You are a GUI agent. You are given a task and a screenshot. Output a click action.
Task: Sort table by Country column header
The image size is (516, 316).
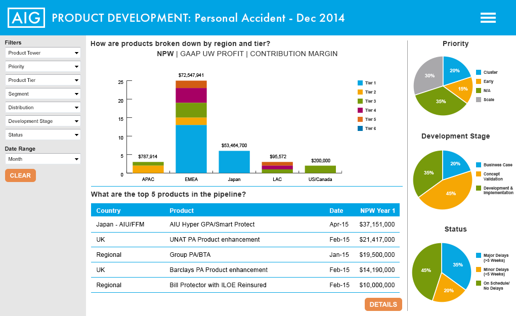(108, 211)
